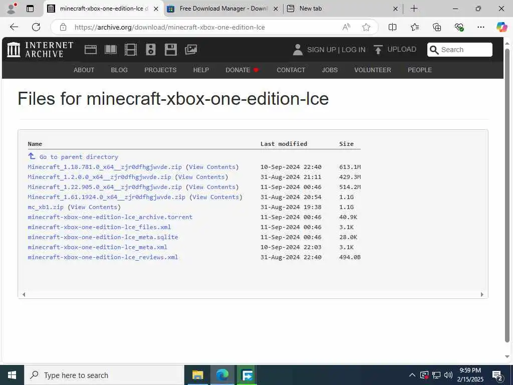Click the file list right scroll arrow
The width and height of the screenshot is (513, 385).
point(482,294)
